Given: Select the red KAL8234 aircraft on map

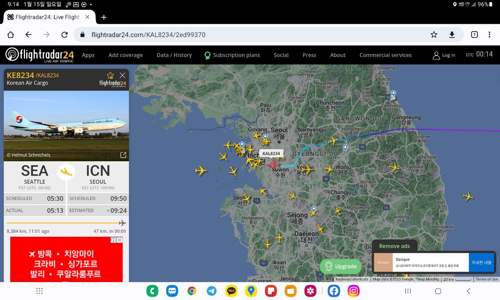Looking at the screenshot, I should coord(273,164).
